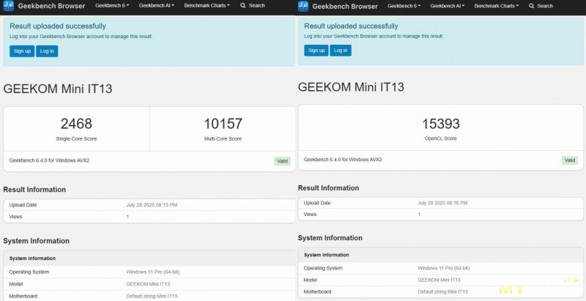Click Log in button in left page
The height and width of the screenshot is (301, 586).
[x=47, y=51]
